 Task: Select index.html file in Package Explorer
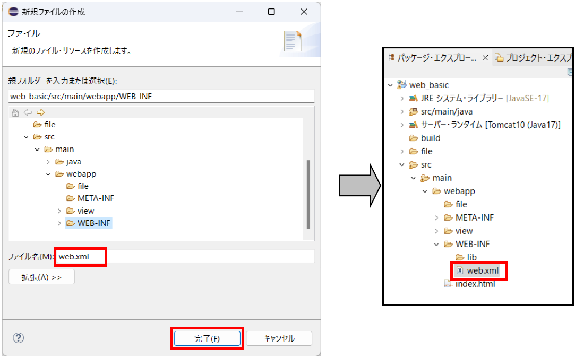click(475, 284)
